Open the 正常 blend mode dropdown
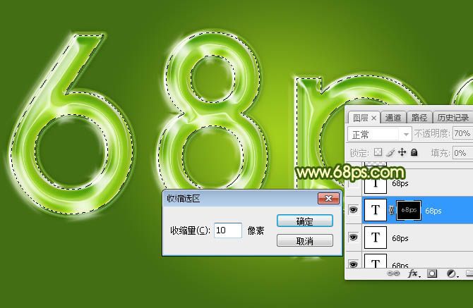 [x=381, y=134]
